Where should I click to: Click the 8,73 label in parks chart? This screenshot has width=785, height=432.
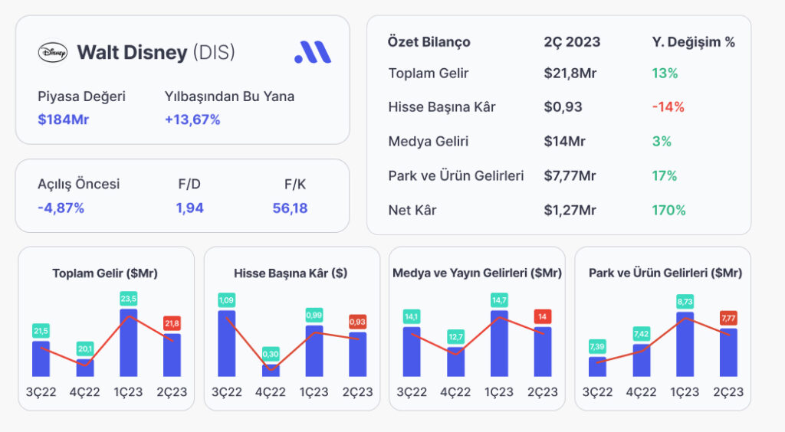(x=685, y=302)
